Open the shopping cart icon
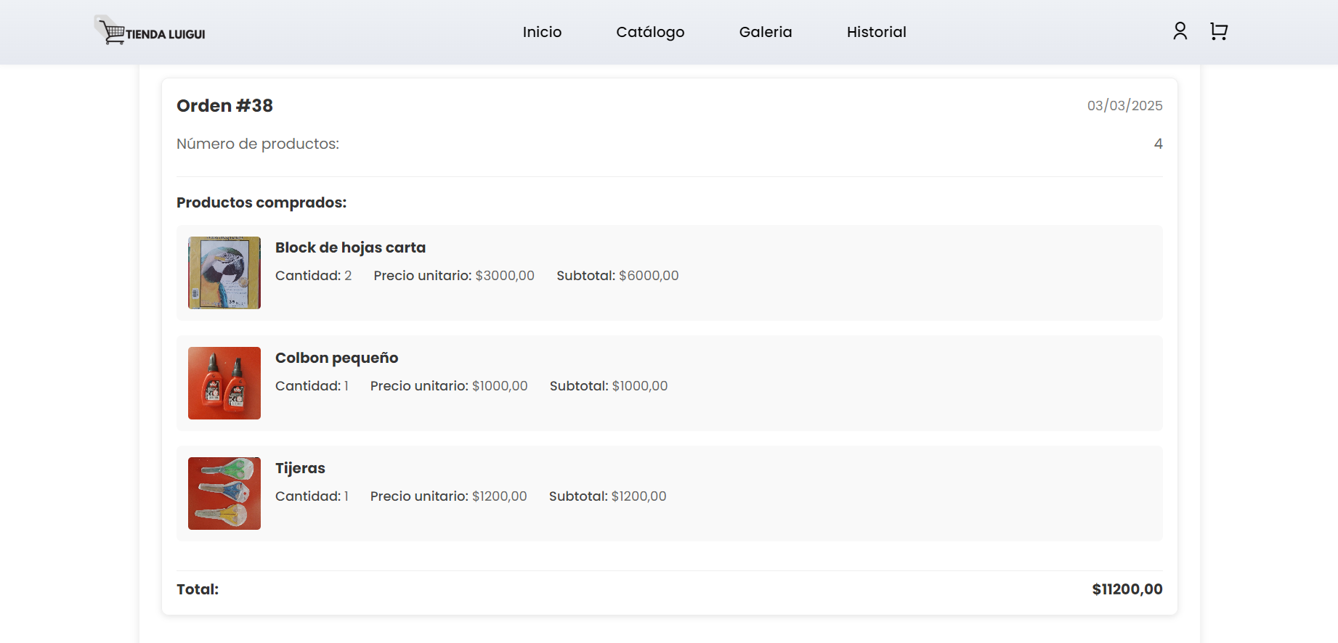Viewport: 1338px width, 643px height. 1218,31
